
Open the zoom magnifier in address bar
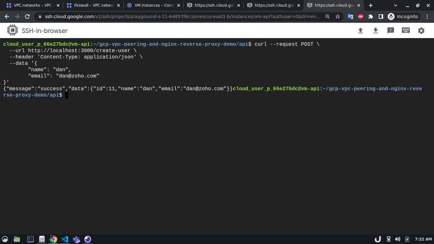pyautogui.click(x=328, y=17)
